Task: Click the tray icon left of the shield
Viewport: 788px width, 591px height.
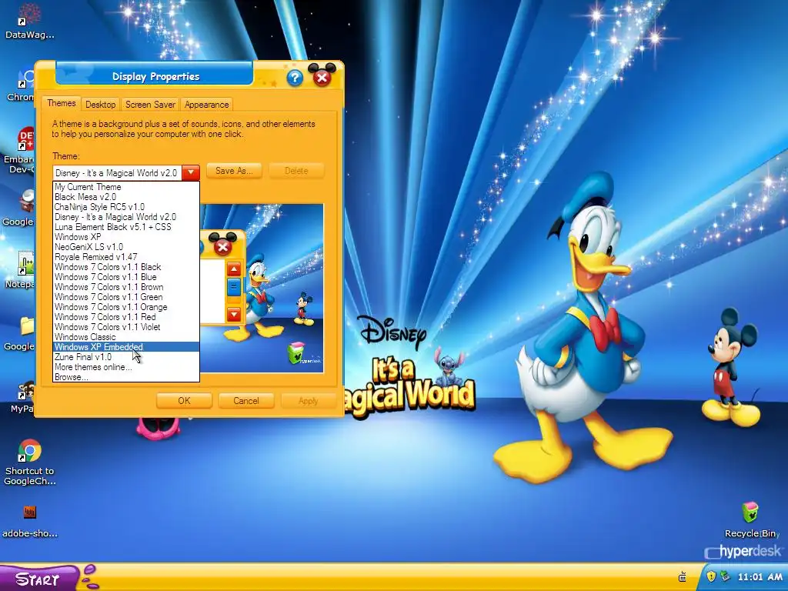Action: point(683,576)
